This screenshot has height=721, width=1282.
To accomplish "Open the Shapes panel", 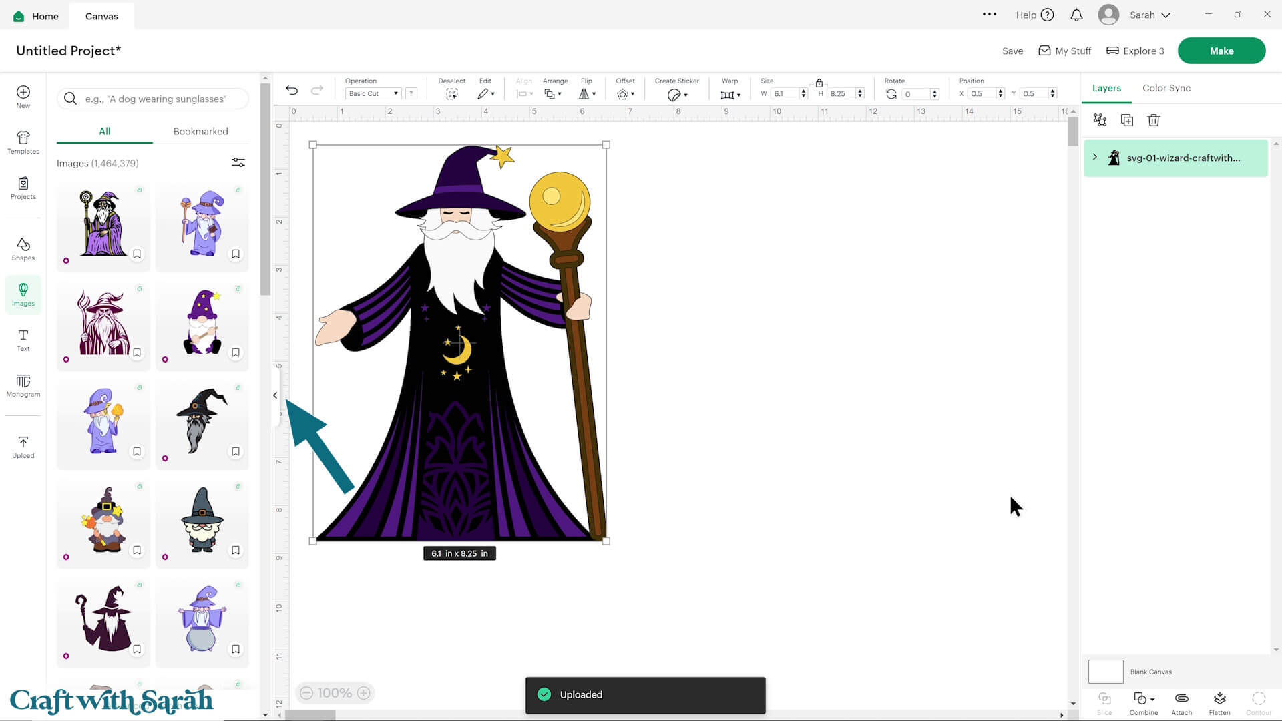I will coord(23,248).
